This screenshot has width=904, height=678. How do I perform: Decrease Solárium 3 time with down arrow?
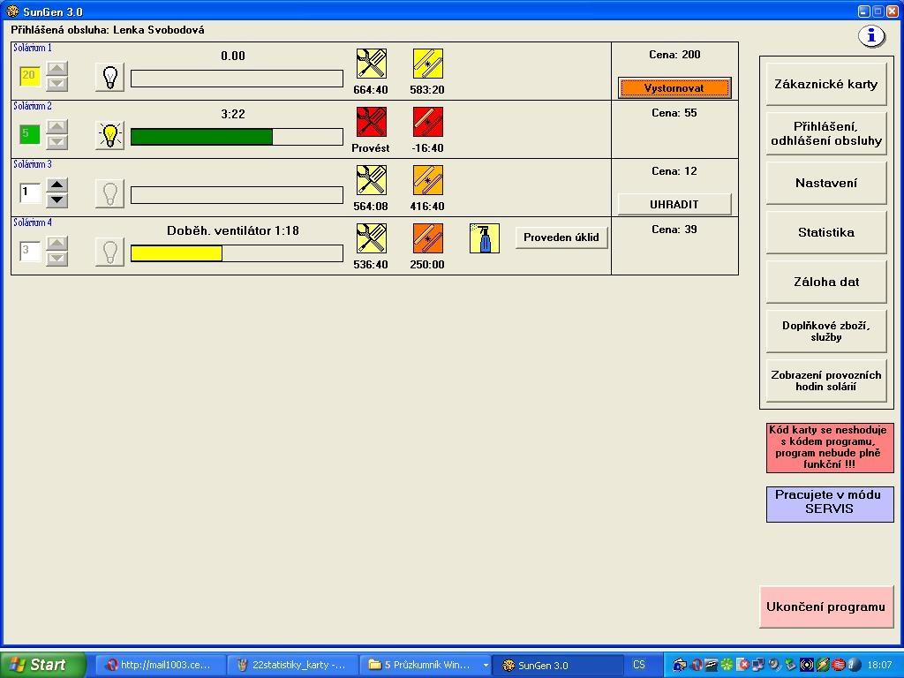pos(56,200)
